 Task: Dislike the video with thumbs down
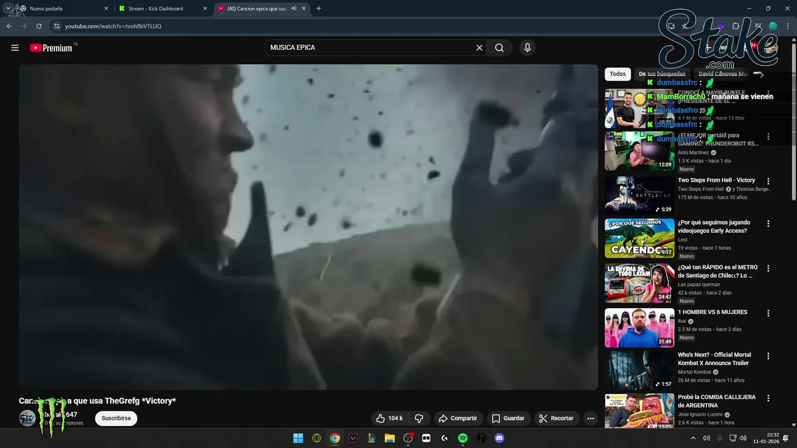coord(419,419)
